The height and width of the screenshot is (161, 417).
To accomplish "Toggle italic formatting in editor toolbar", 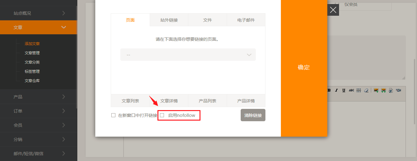I will (x=336, y=90).
